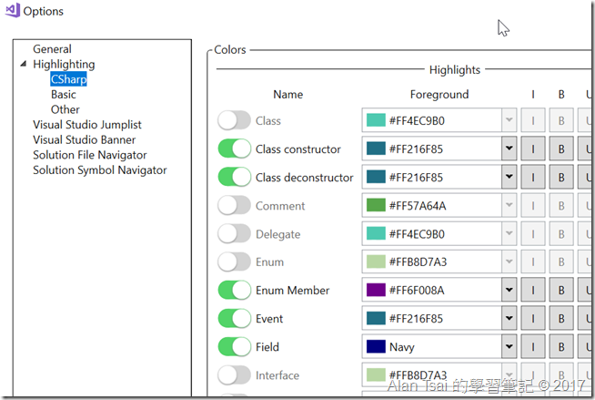Toggle bold for Class constructor
595x400 pixels.
click(561, 149)
